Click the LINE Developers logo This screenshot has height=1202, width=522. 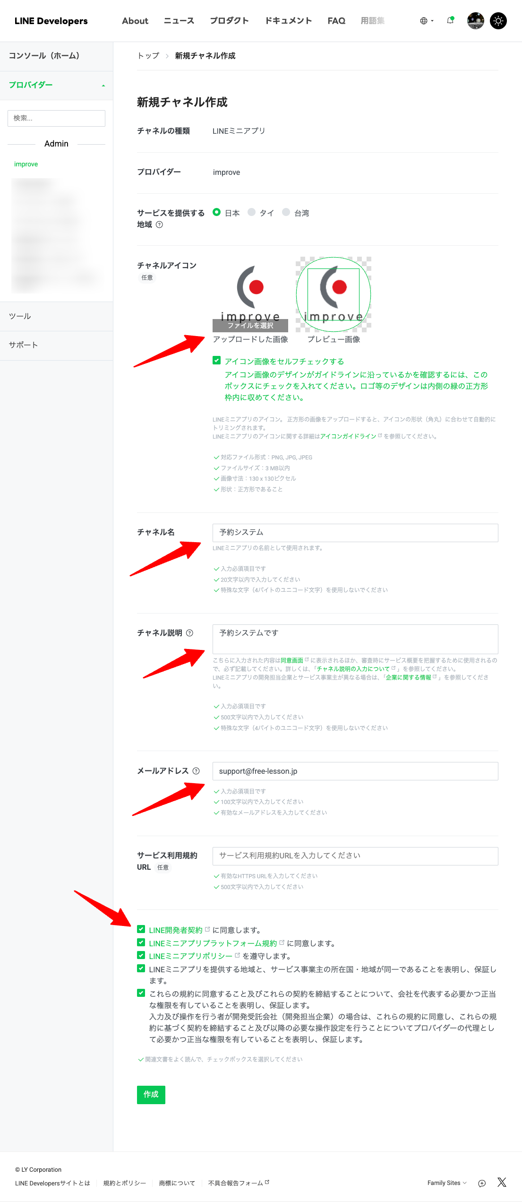(51, 21)
